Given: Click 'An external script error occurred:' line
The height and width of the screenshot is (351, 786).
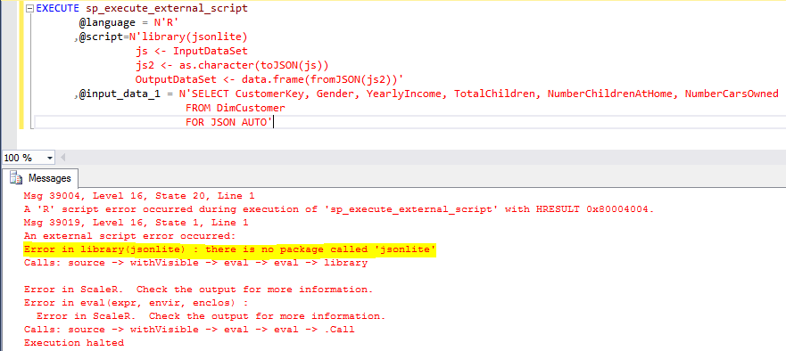Looking at the screenshot, I should pyautogui.click(x=130, y=235).
